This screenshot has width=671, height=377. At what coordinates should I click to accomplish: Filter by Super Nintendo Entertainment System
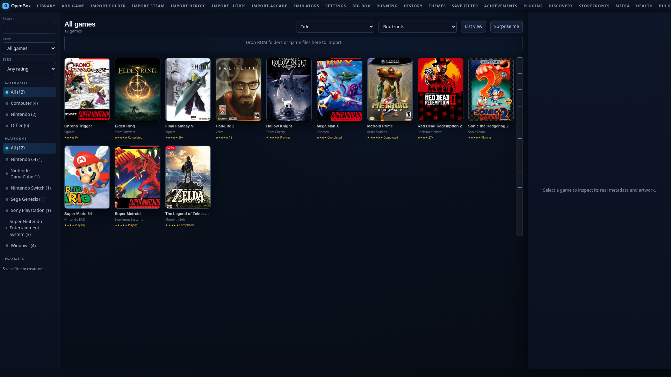[29, 228]
